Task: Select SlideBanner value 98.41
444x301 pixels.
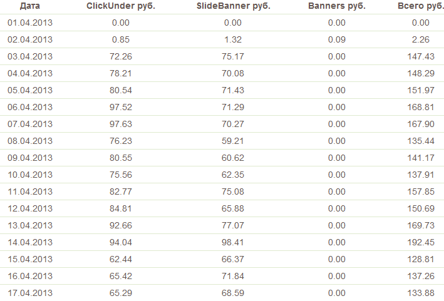Action: (232, 242)
